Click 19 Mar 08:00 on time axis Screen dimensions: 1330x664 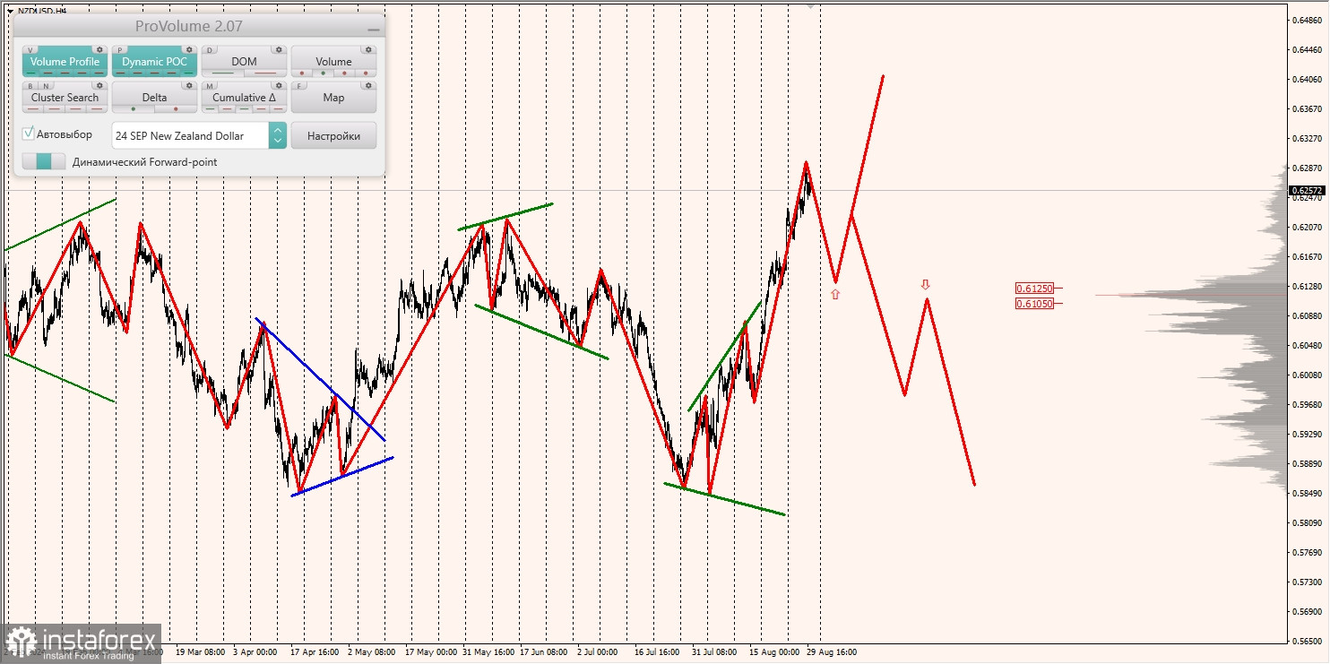coord(201,652)
